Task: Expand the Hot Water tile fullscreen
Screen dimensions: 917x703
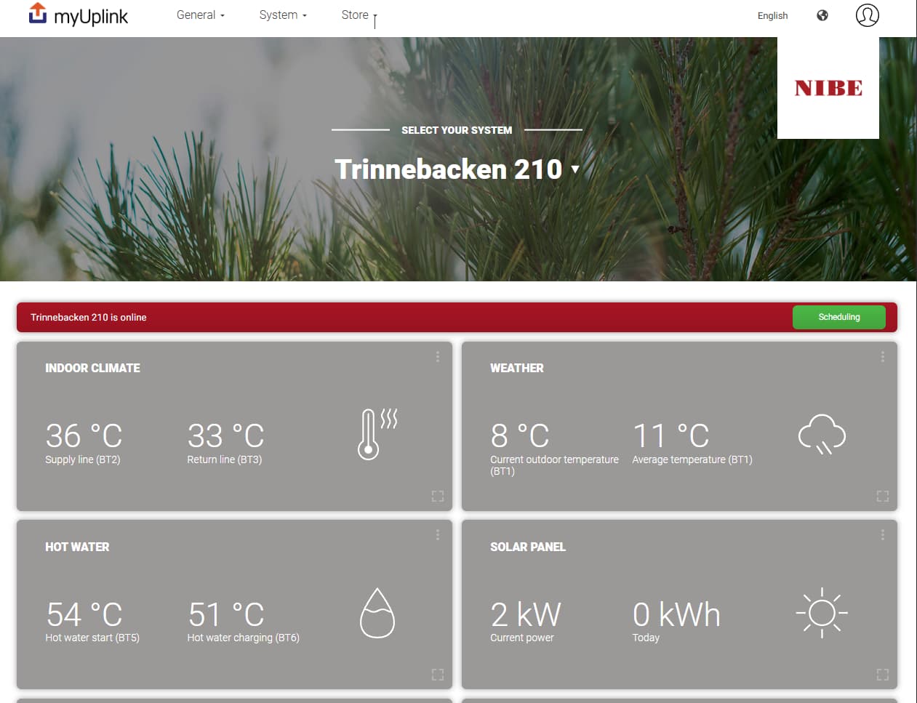Action: coord(438,675)
